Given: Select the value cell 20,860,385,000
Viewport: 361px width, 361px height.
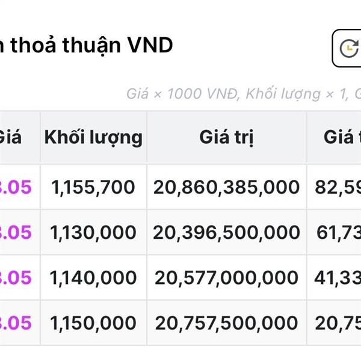Looking at the screenshot, I should [x=226, y=187].
